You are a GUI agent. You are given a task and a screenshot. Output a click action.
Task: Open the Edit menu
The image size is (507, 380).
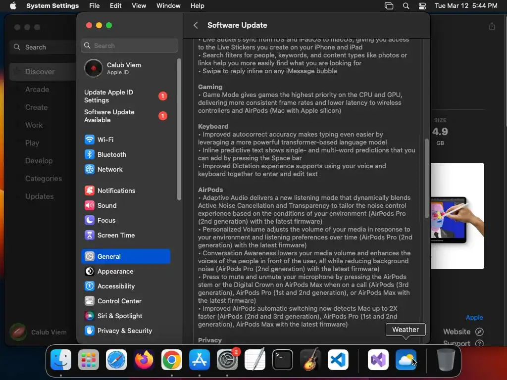115,6
